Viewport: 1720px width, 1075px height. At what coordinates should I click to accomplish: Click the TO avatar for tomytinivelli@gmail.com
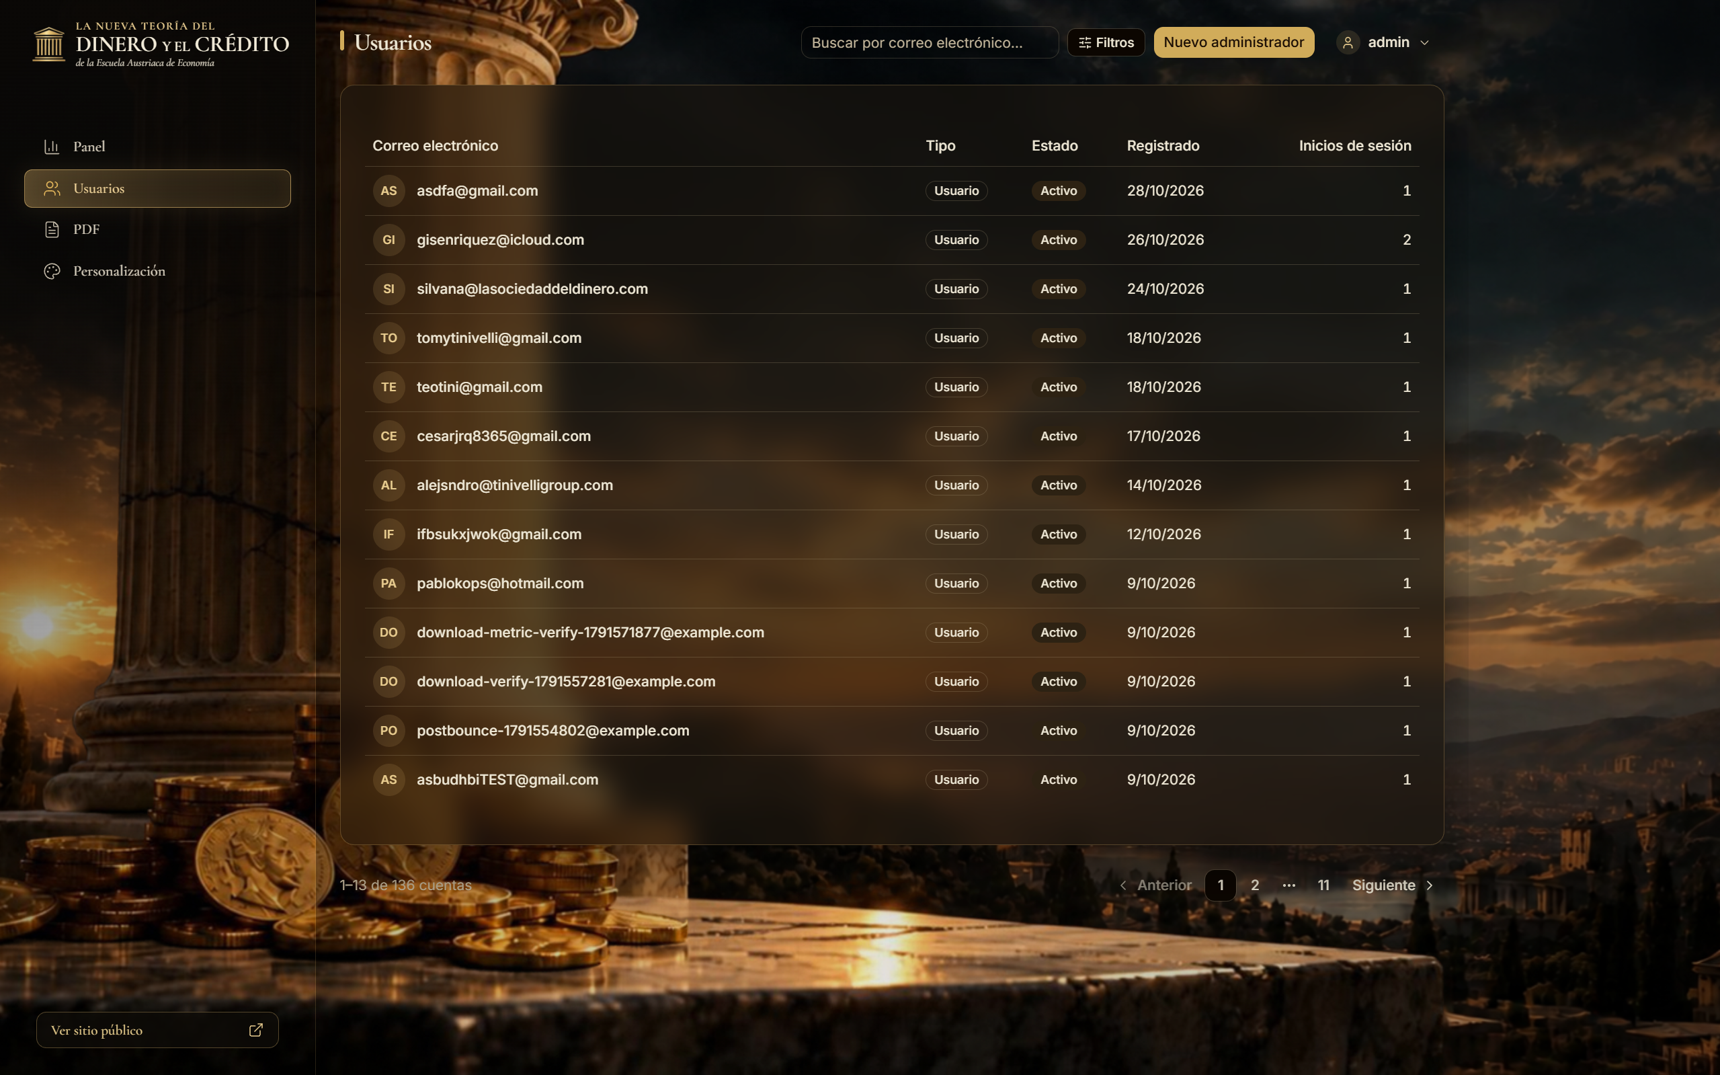(388, 337)
